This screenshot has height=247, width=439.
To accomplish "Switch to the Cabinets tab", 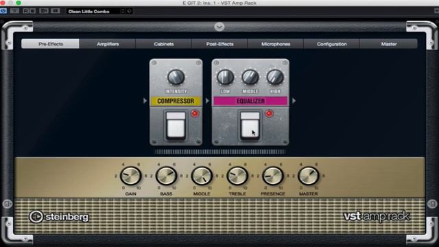I will click(x=164, y=44).
